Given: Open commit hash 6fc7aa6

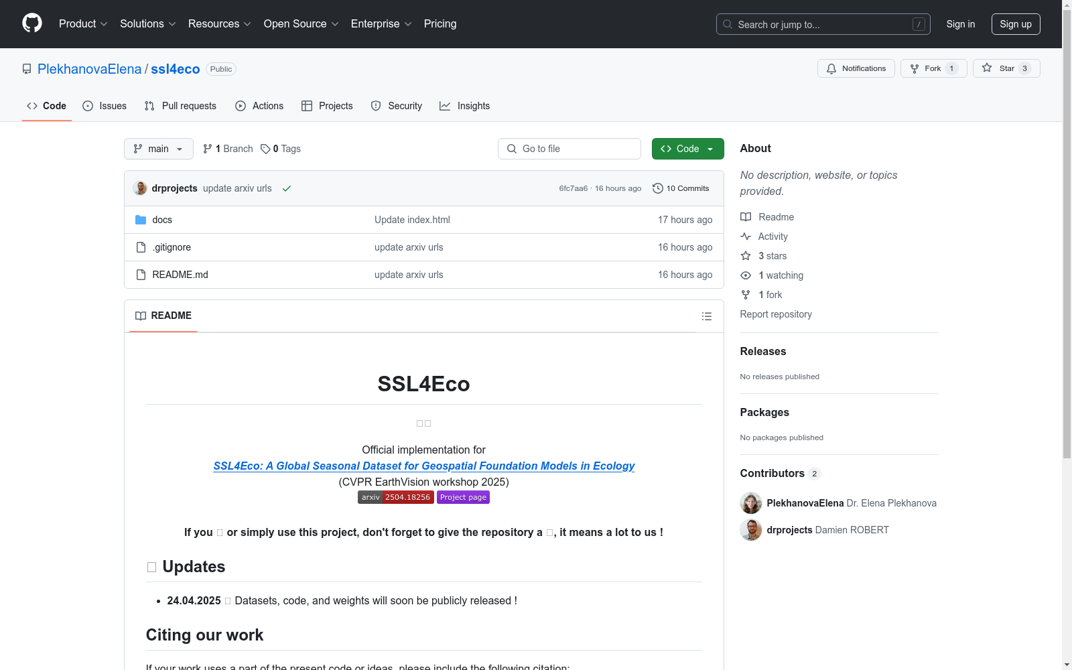Looking at the screenshot, I should [x=574, y=188].
